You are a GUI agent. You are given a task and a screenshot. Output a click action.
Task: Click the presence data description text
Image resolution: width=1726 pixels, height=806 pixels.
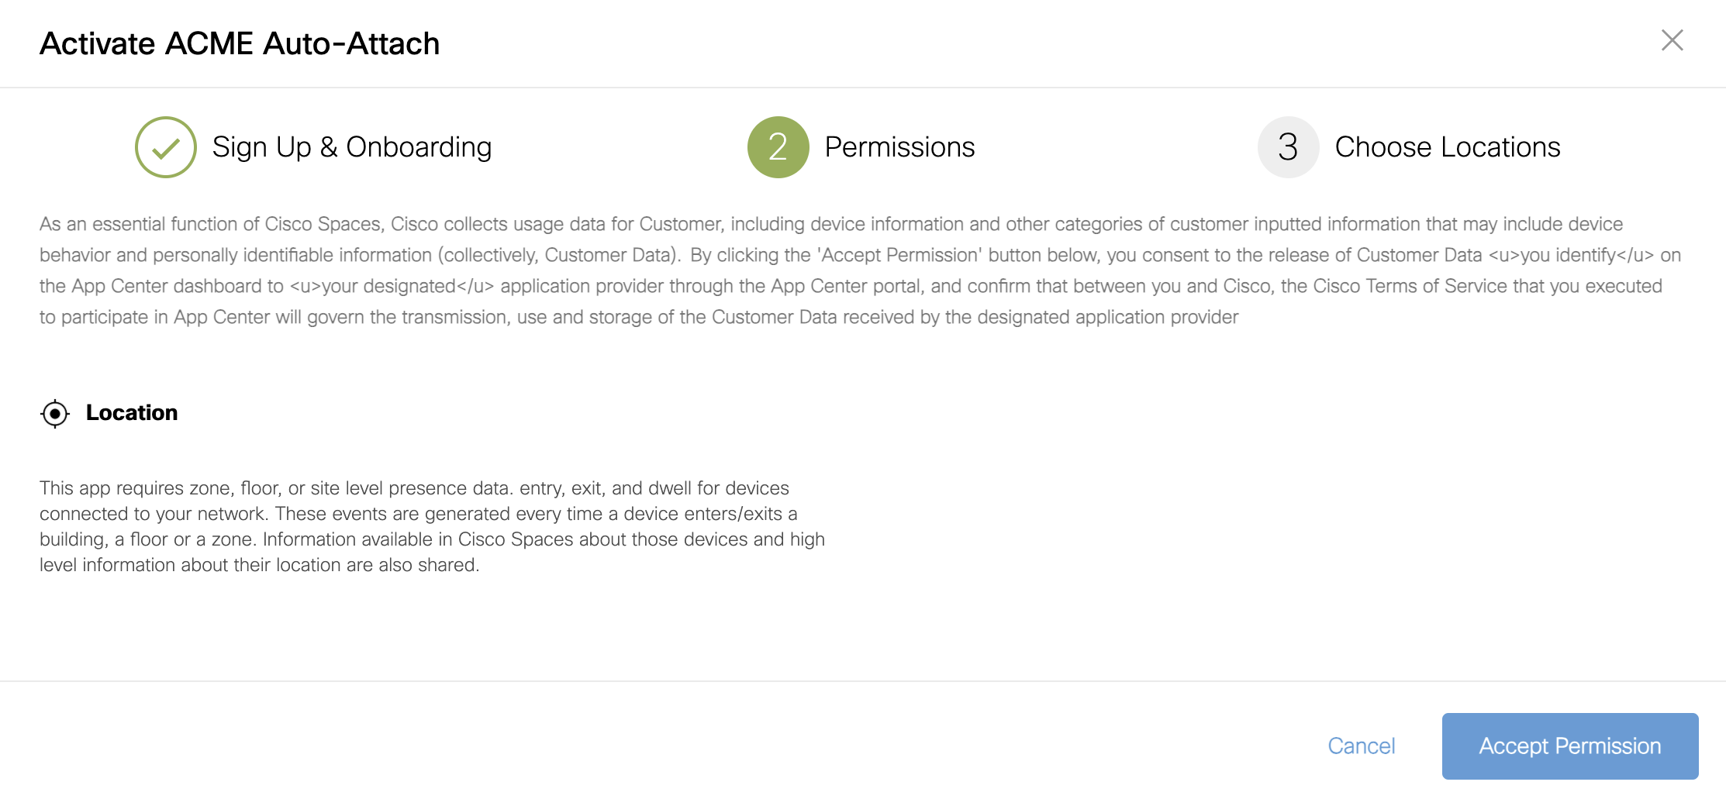432,526
